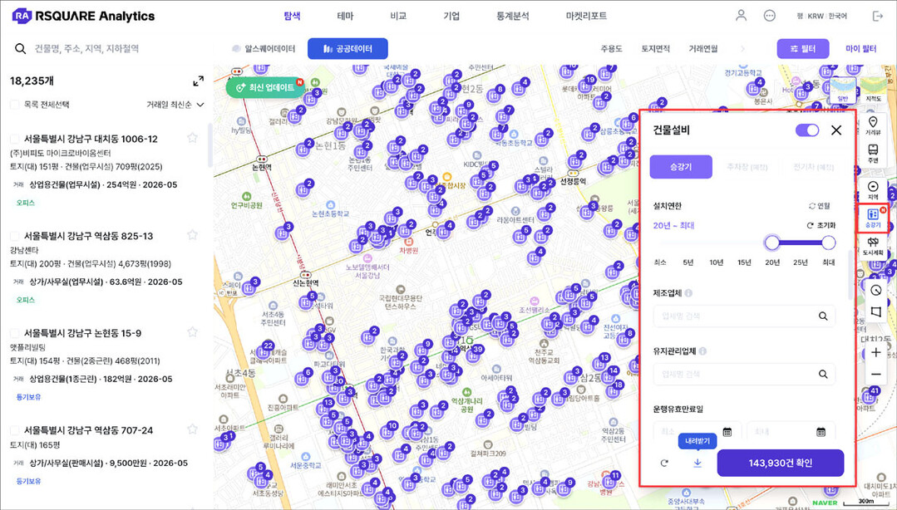Open the 운행유효만료일 end date calendar icon
Viewport: 897px width, 510px height.
[821, 432]
